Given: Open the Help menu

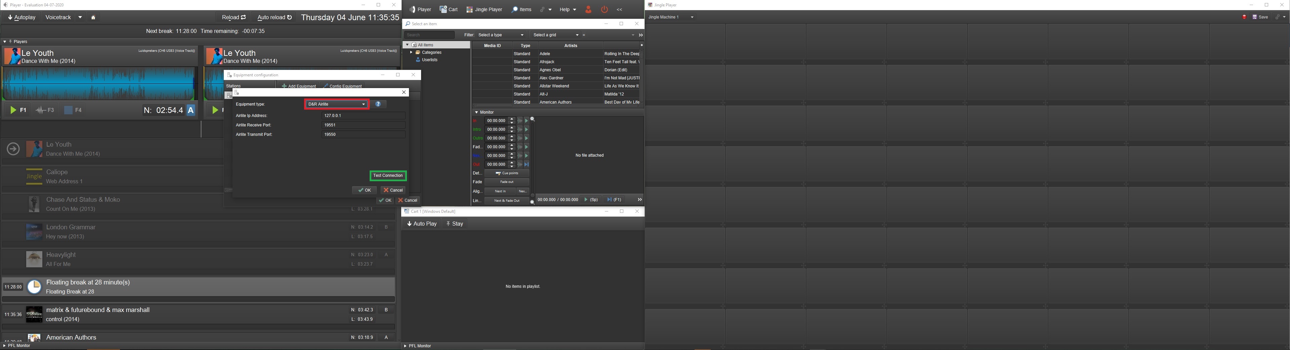Looking at the screenshot, I should coord(568,9).
